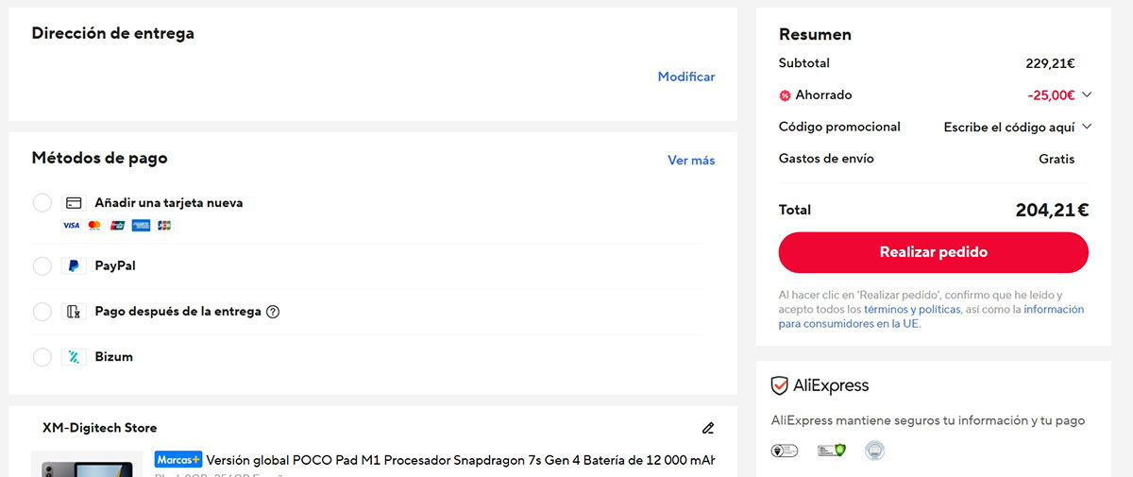
Task: Click the pay-after-delivery icon
Action: [74, 312]
